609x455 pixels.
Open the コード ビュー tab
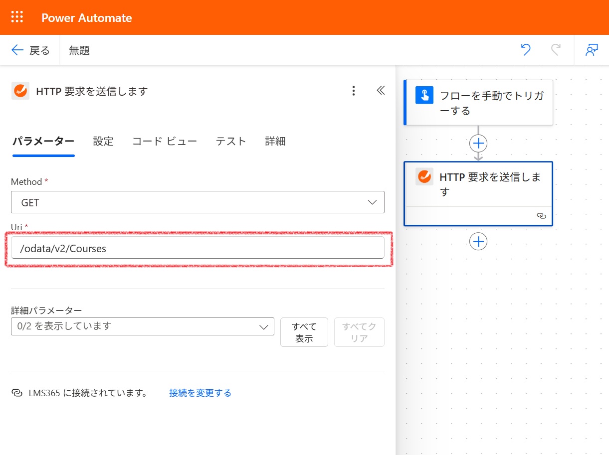point(165,142)
